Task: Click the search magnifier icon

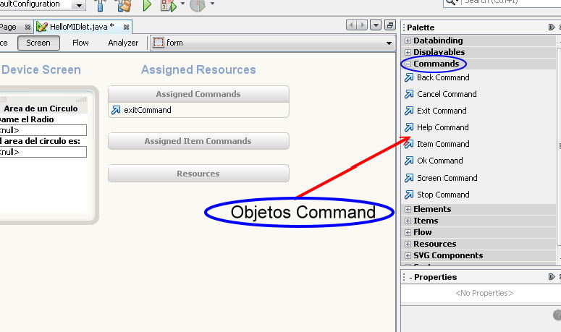Action: 451,2
